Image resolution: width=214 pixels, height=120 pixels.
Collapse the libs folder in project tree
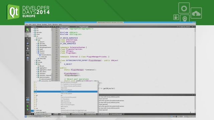35,64
